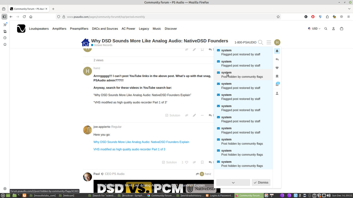Open the profile person tab in user panel

pos(277,93)
